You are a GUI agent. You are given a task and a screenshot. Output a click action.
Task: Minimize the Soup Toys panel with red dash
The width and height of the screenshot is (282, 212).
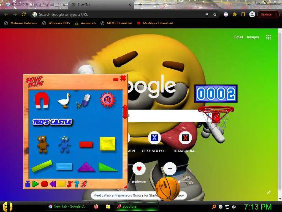coord(116,79)
